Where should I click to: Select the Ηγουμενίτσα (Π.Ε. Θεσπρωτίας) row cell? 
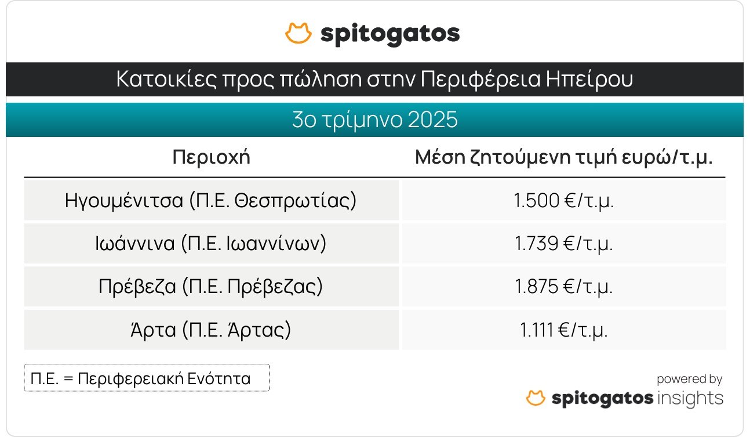pos(212,201)
